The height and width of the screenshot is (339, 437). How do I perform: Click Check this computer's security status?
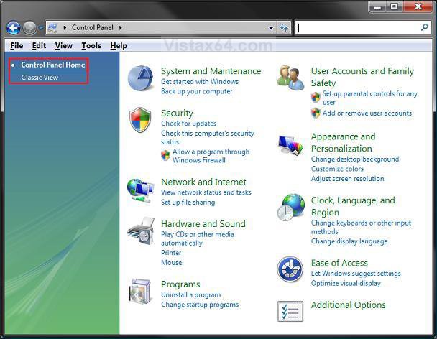point(208,138)
